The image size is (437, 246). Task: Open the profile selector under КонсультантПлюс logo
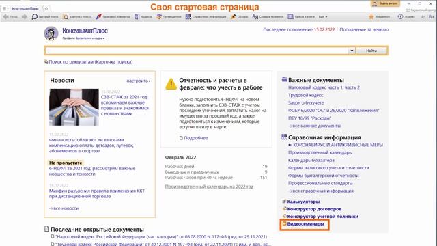pyautogui.click(x=83, y=38)
